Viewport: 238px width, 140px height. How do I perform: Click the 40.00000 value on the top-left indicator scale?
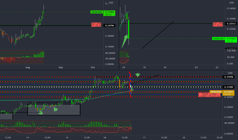click(110, 59)
